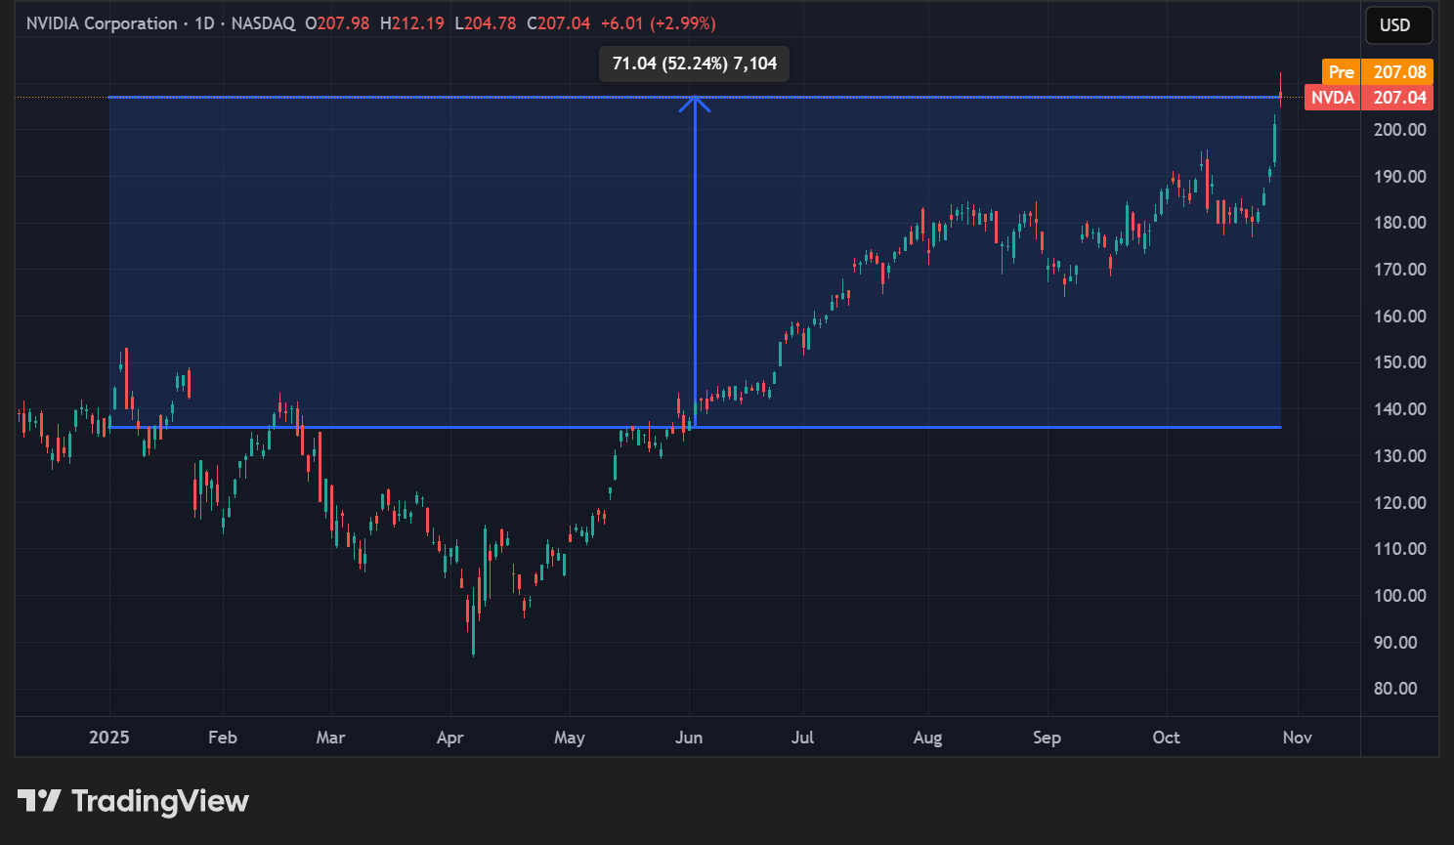Open the USD currency selector
Image resolution: width=1454 pixels, height=845 pixels.
(x=1398, y=25)
